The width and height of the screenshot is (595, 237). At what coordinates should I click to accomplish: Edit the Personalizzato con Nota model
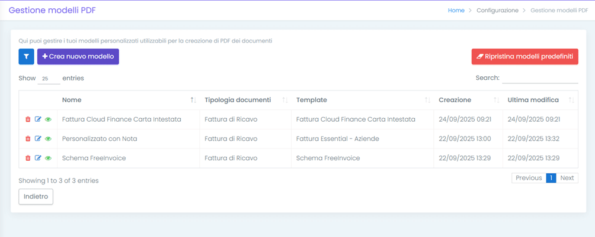(38, 139)
